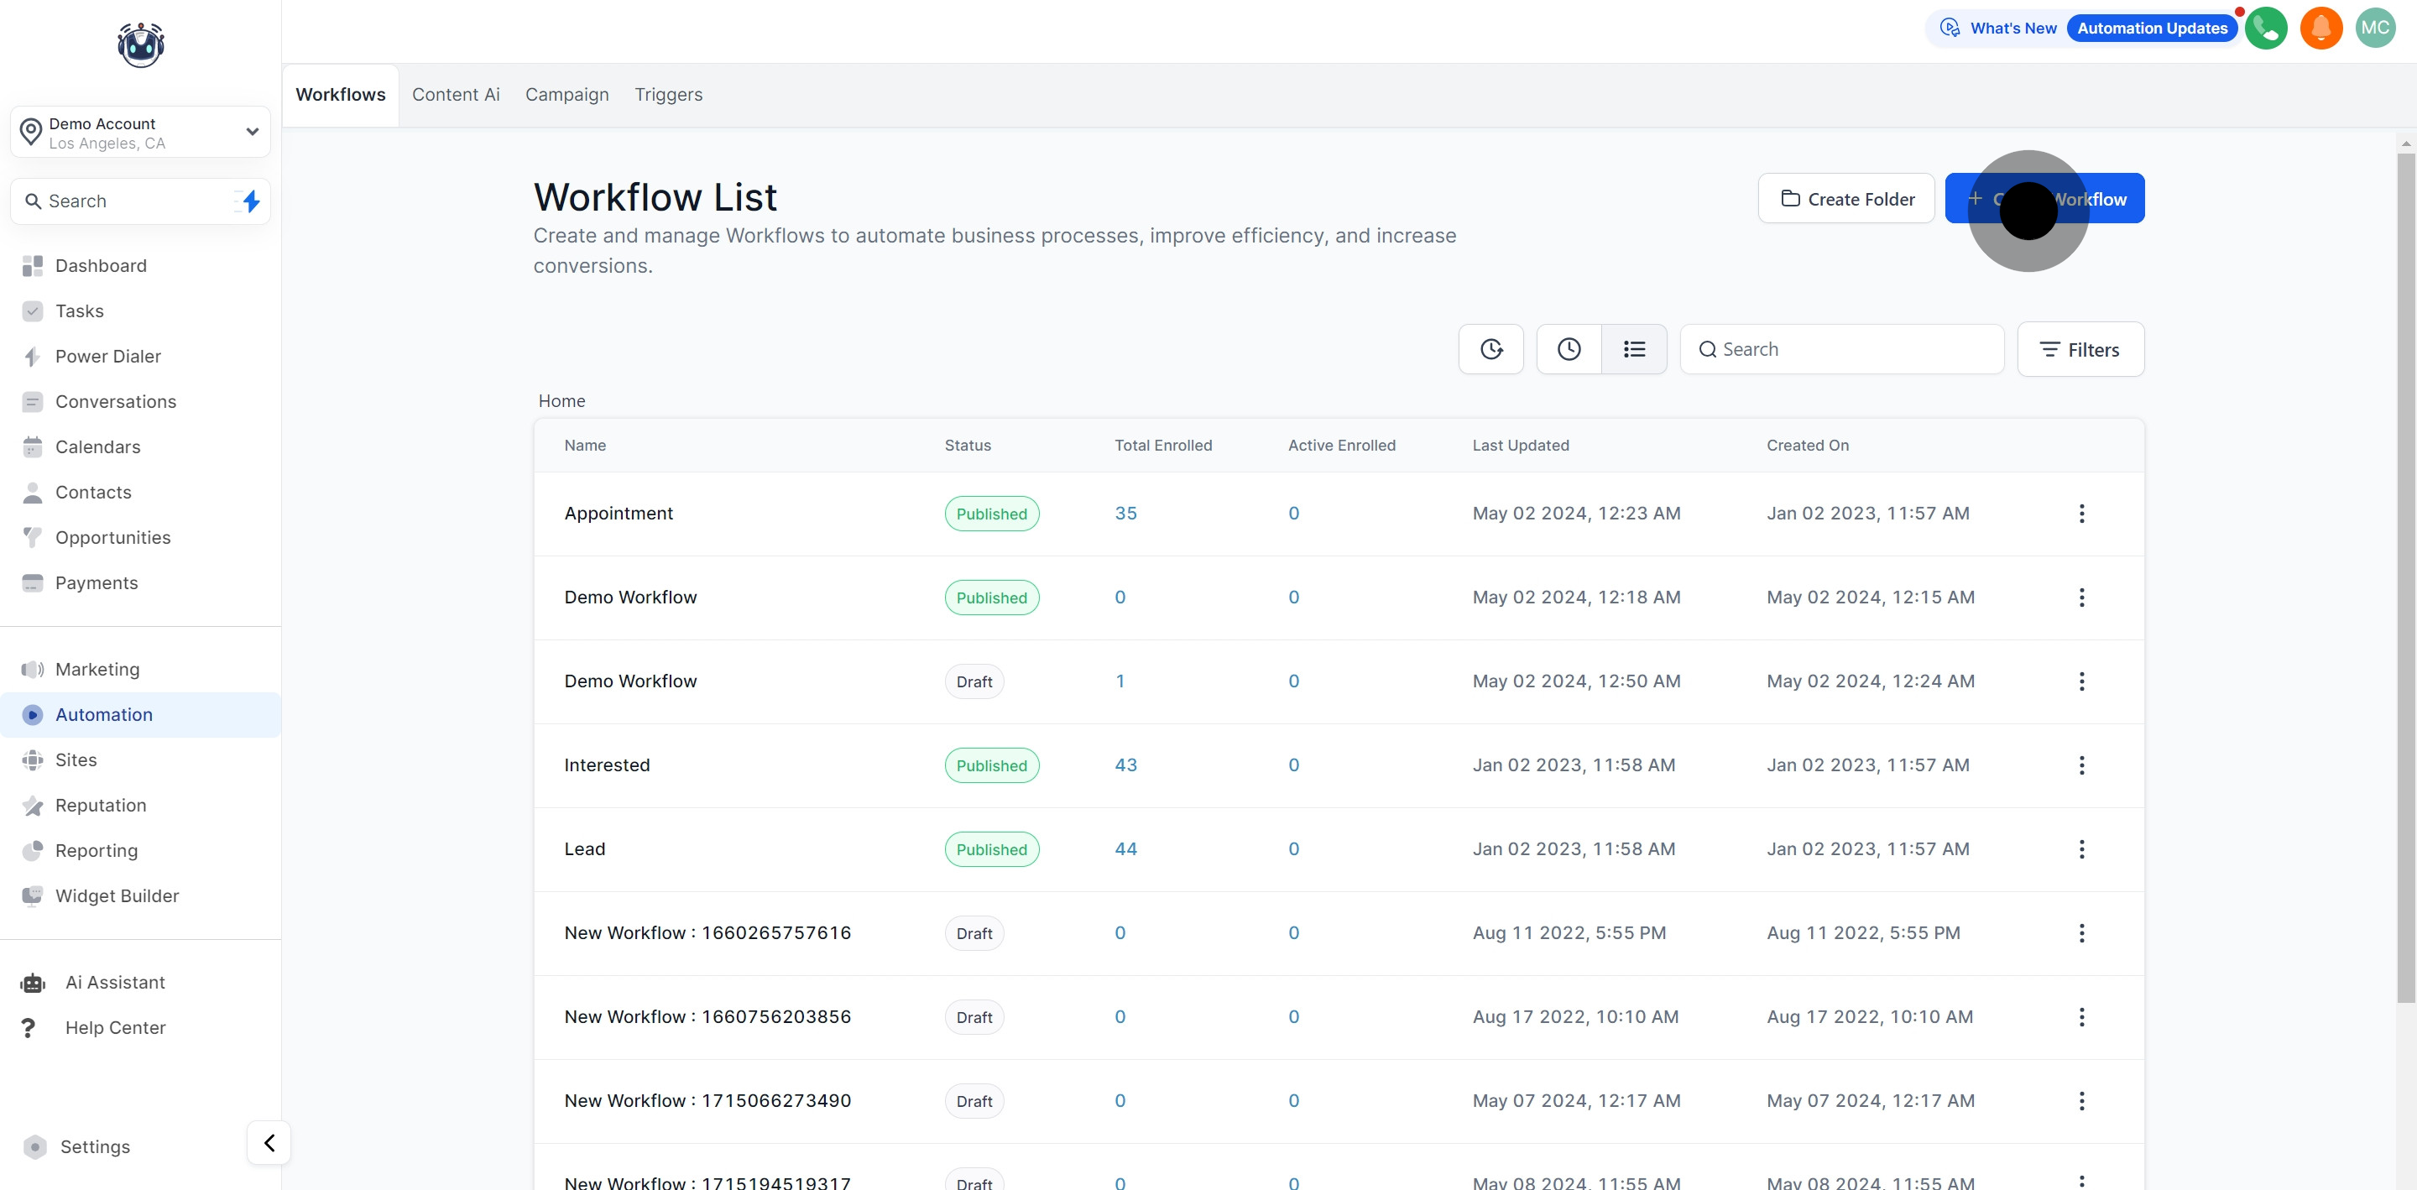Toggle the quick-actions lightning in search bar
Image resolution: width=2417 pixels, height=1190 pixels.
pos(248,201)
